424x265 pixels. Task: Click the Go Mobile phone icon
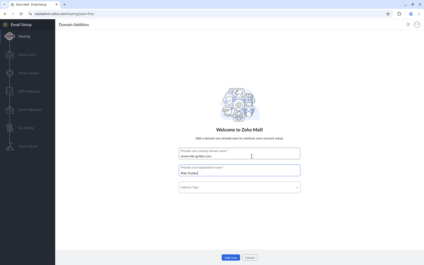(10, 128)
